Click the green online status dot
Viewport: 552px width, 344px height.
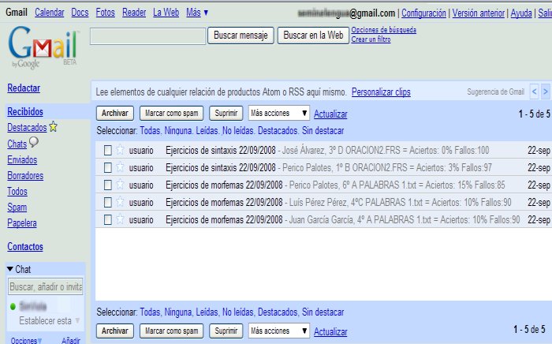13,307
